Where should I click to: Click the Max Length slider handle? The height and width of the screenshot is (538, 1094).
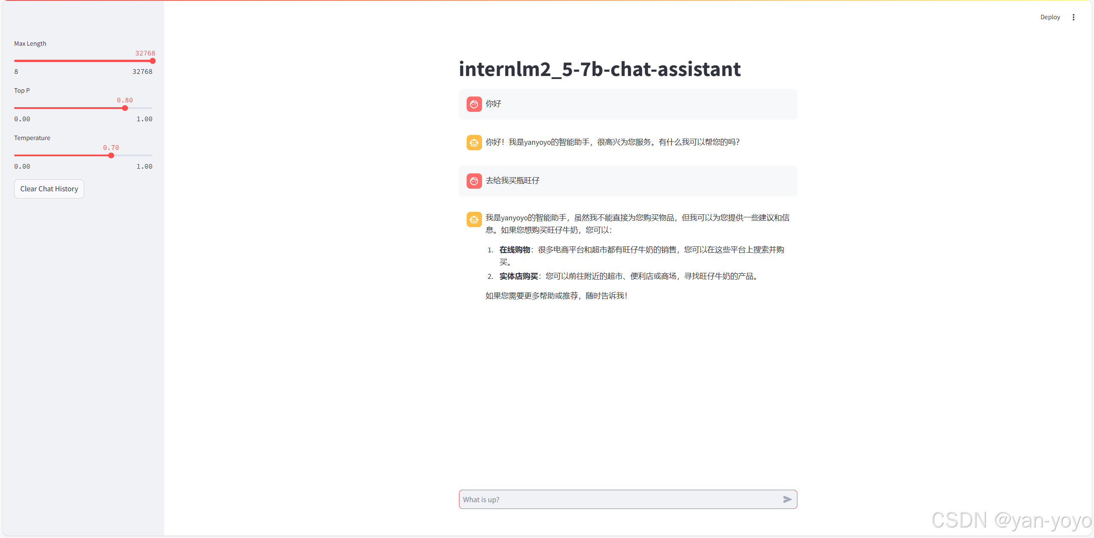pos(153,61)
